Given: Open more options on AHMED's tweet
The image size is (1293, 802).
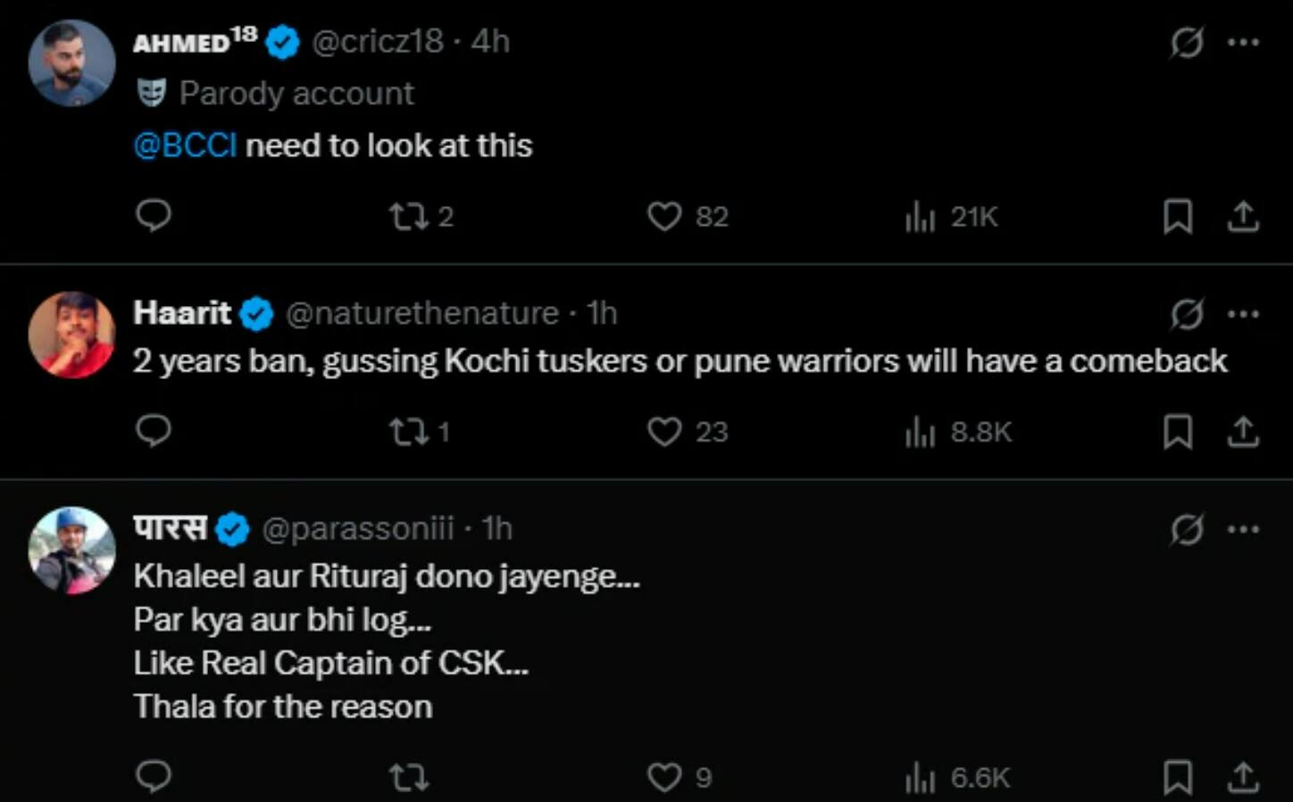Looking at the screenshot, I should tap(1243, 42).
